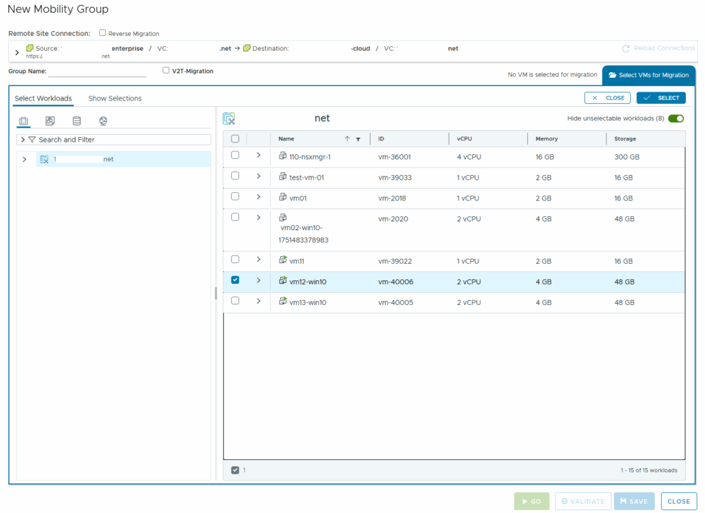Click the Group Name input field
The height and width of the screenshot is (513, 705).
coord(97,71)
